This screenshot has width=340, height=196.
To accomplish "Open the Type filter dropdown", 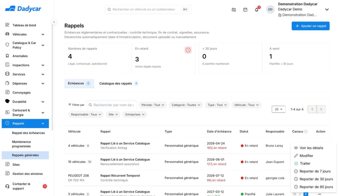I will 217,105.
